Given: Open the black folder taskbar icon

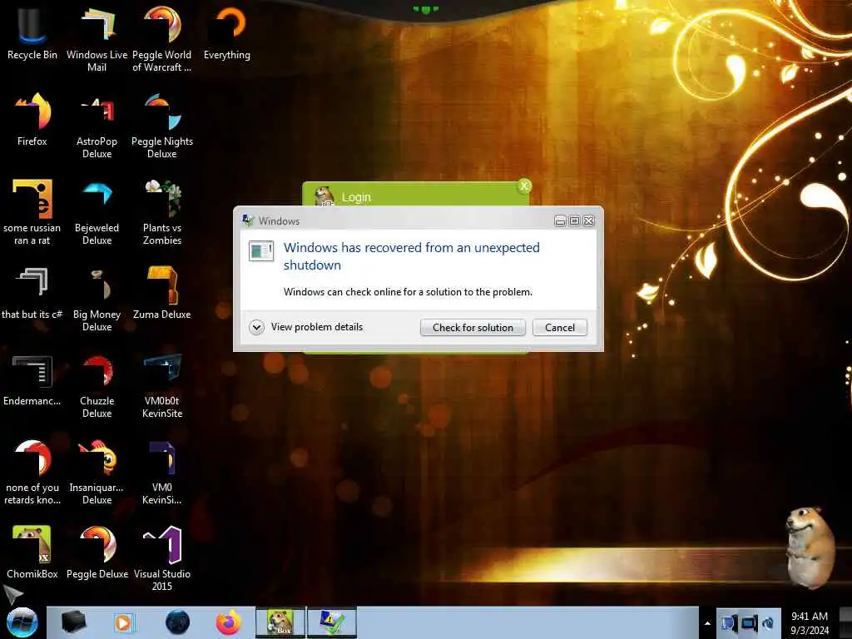Looking at the screenshot, I should pyautogui.click(x=73, y=622).
